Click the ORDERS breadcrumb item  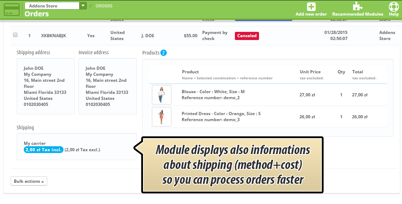(x=104, y=6)
